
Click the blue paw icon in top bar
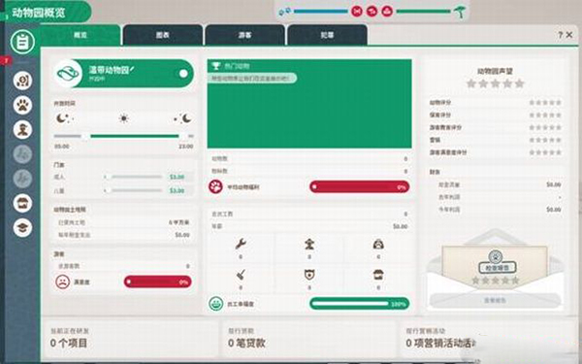click(x=284, y=12)
